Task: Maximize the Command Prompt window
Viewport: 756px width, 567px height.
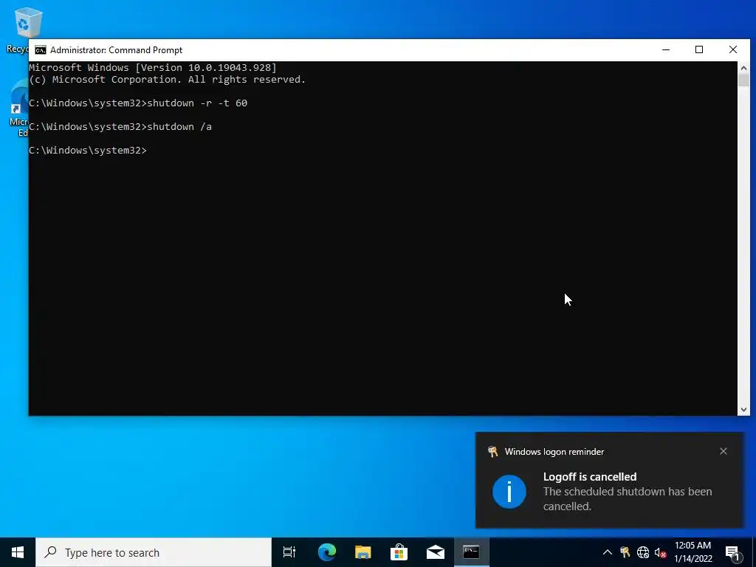Action: 699,49
